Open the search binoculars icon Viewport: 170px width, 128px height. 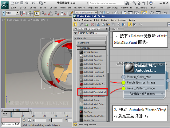(x=127, y=3)
